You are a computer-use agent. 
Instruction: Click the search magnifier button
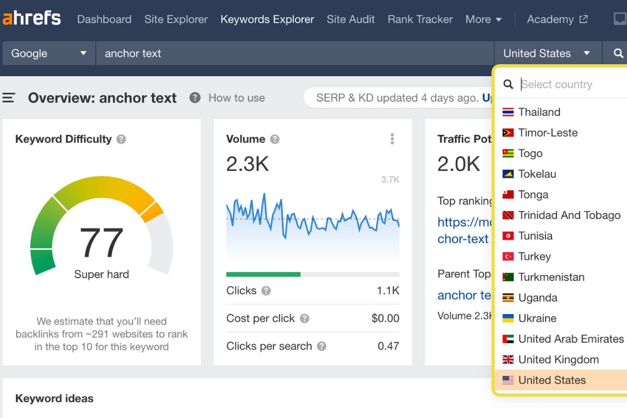pyautogui.click(x=618, y=53)
